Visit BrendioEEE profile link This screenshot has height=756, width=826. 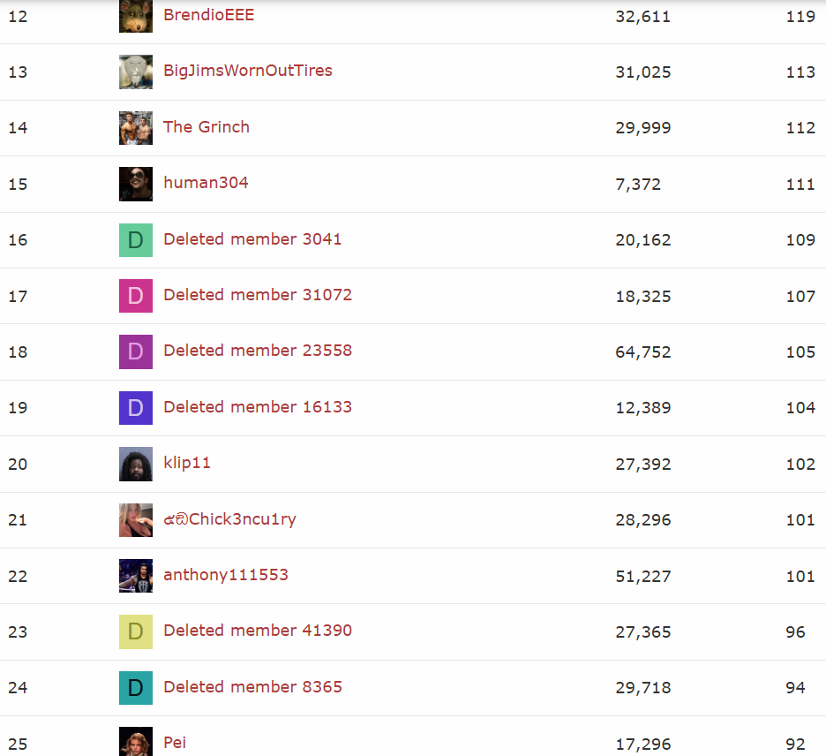pos(208,15)
